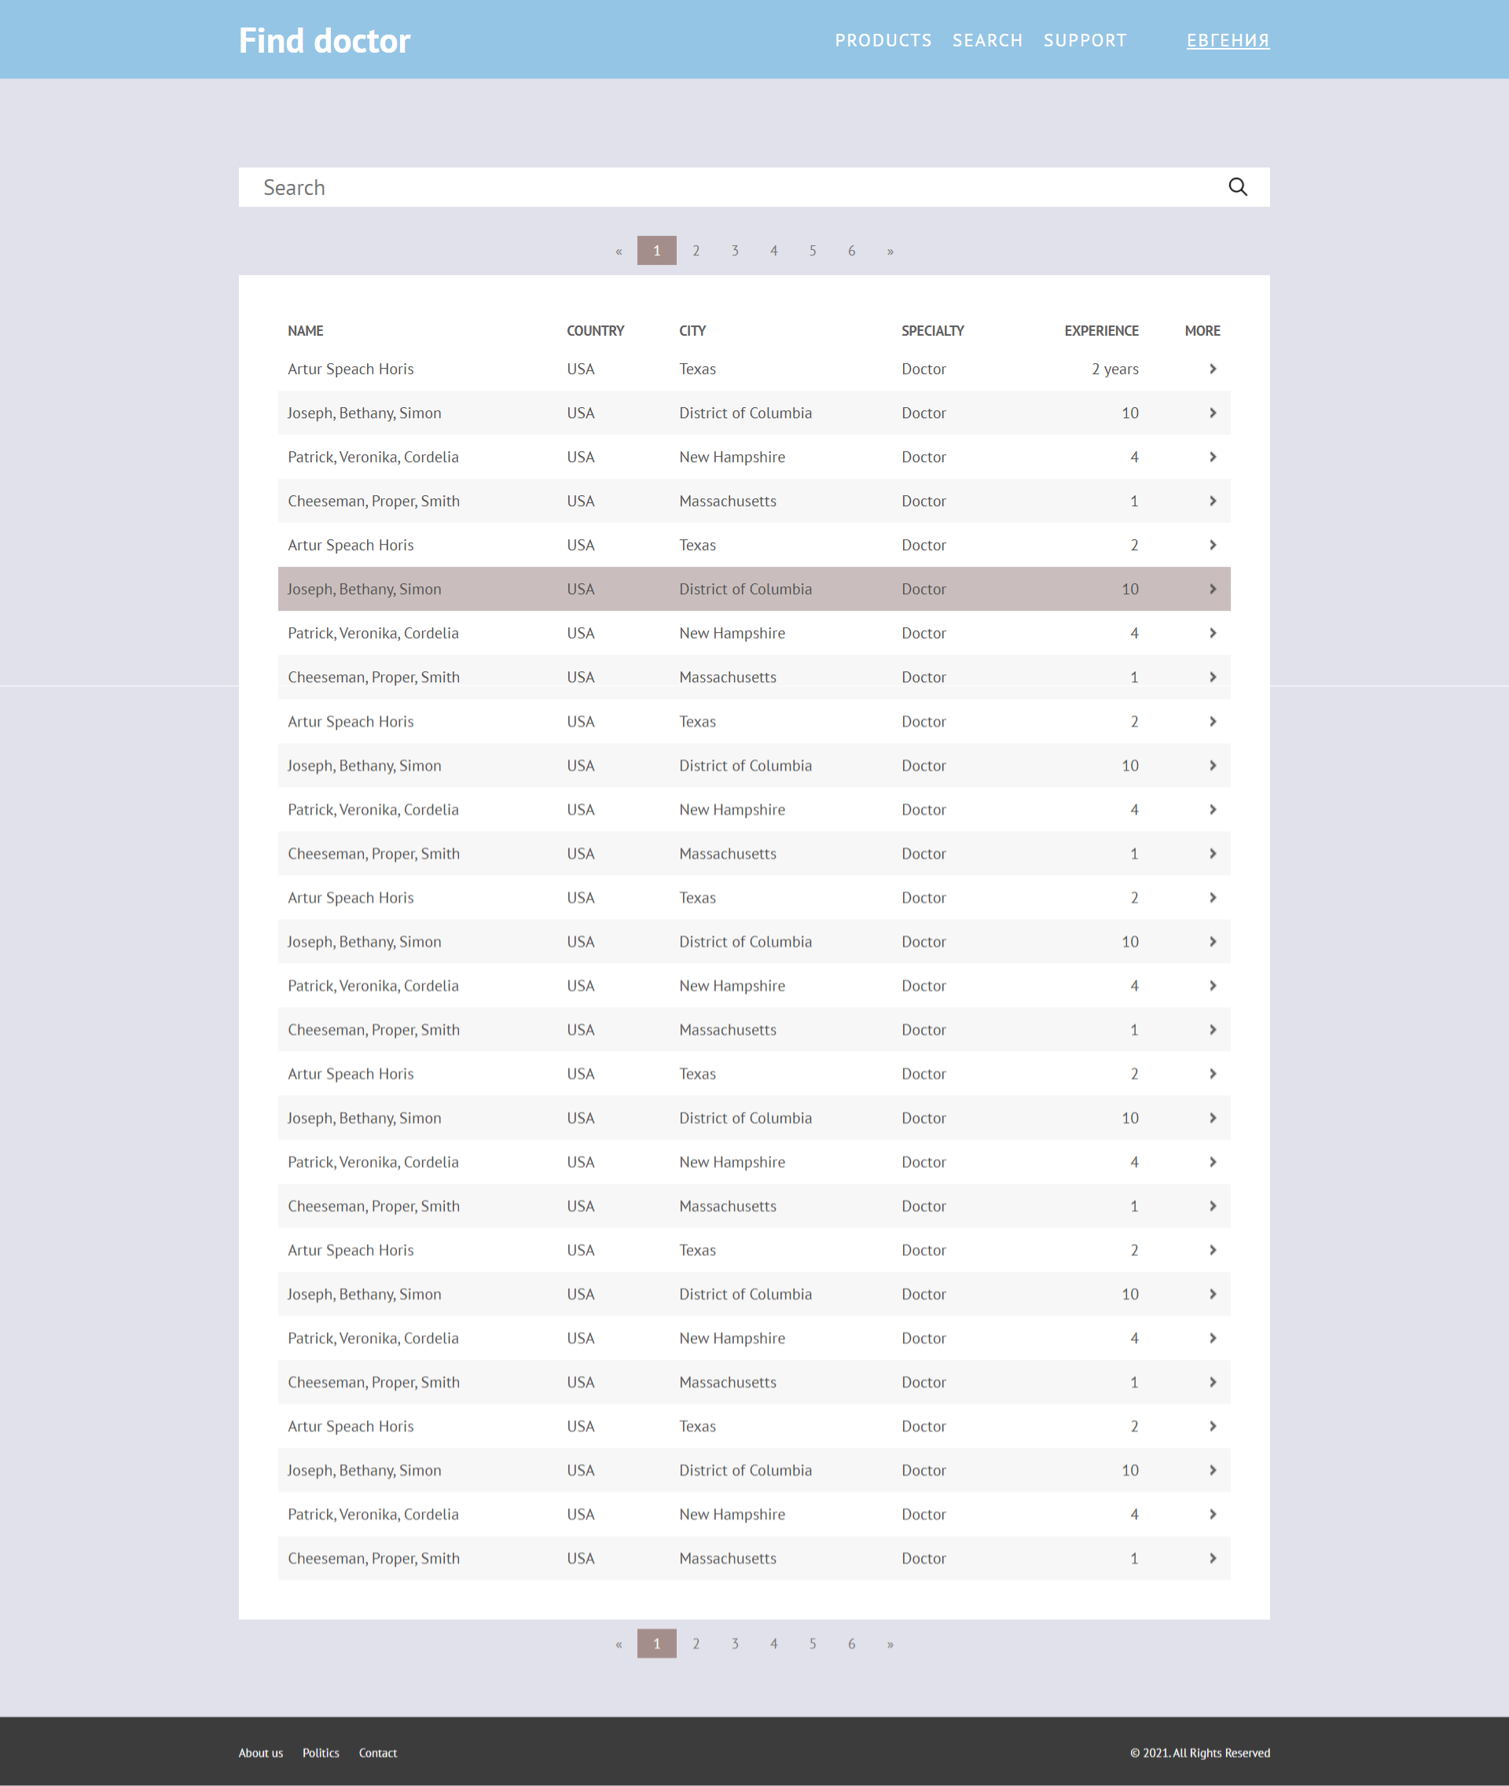Open the more arrow on the last Cheeseman row
The width and height of the screenshot is (1509, 1786).
click(1212, 1558)
